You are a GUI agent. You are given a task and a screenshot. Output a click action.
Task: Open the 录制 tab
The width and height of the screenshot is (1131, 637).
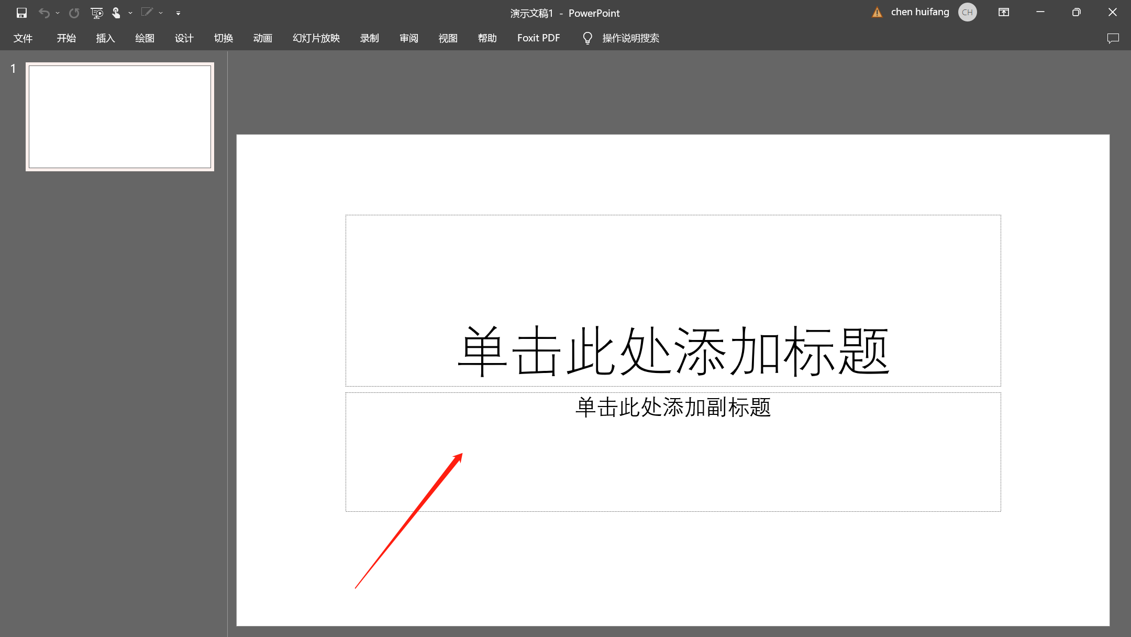370,38
